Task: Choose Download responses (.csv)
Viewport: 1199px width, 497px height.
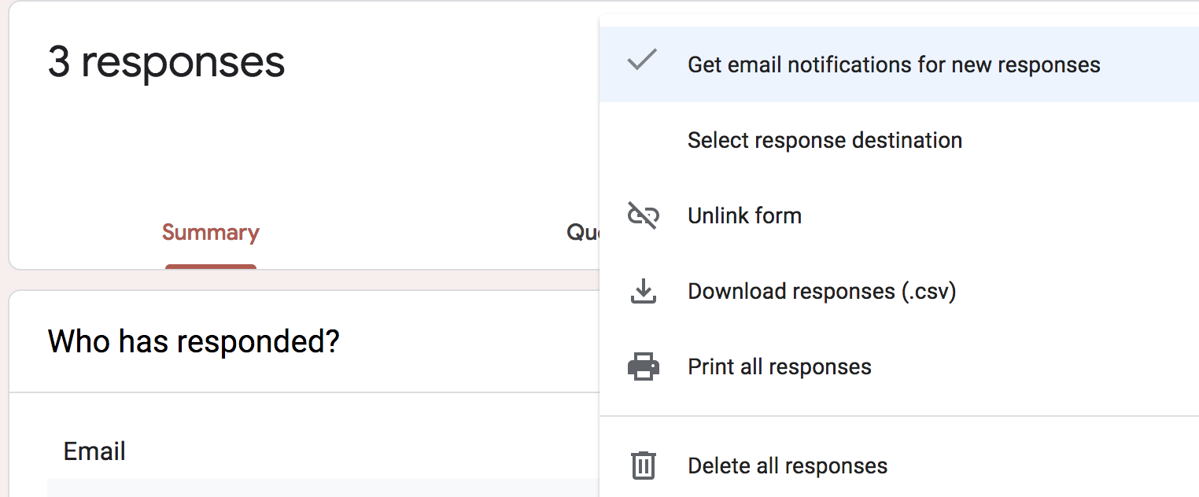Action: (x=898, y=291)
